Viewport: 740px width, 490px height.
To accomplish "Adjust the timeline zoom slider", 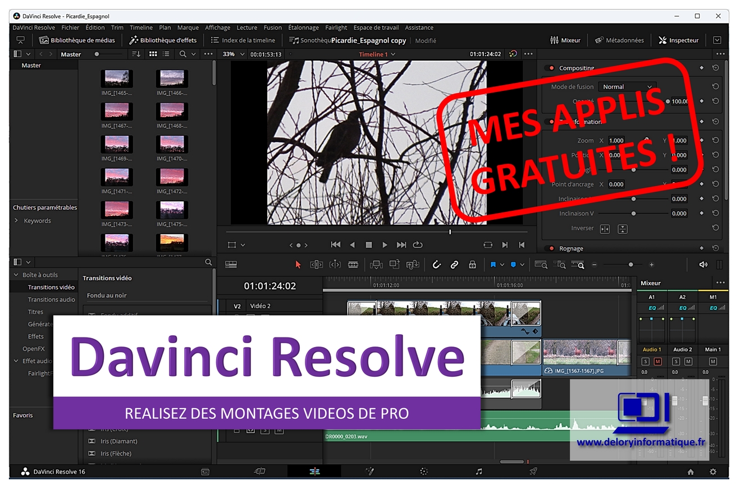I will coord(631,265).
